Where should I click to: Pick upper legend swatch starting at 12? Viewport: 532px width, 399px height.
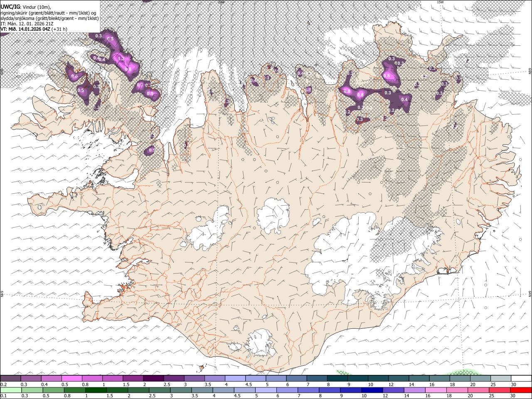(399, 378)
